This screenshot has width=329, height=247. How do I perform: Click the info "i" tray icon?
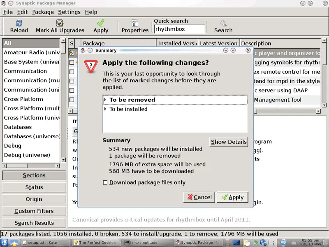click(273, 243)
